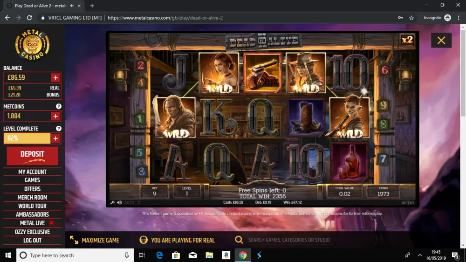Image resolution: width=466 pixels, height=262 pixels.
Task: Close the Dead or Alive 2 game
Action: (441, 40)
